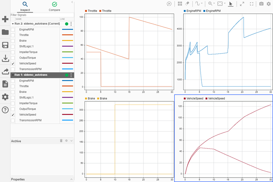The height and width of the screenshot is (182, 273).
Task: Click the help question mark icon
Action: (5, 110)
